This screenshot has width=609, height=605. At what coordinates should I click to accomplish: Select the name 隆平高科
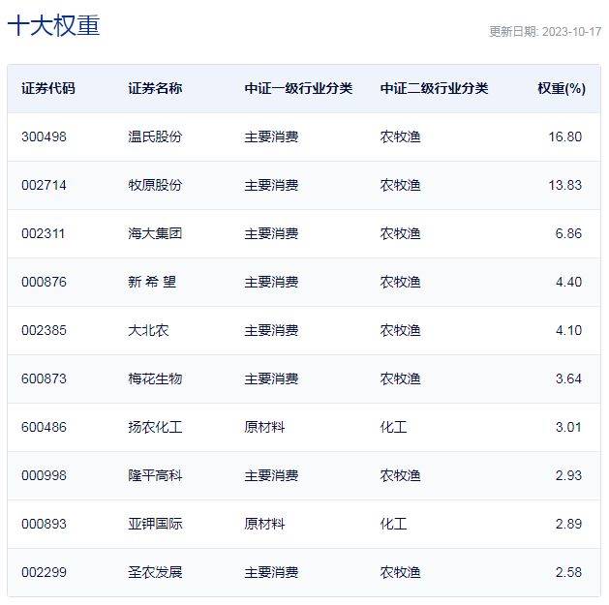(x=155, y=475)
